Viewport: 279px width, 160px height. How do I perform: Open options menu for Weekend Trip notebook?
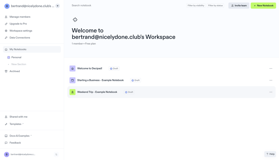[x=271, y=92]
